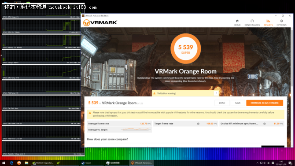This screenshot has height=166, width=295.
Task: Click the VRMark logo
Action: [100, 23]
